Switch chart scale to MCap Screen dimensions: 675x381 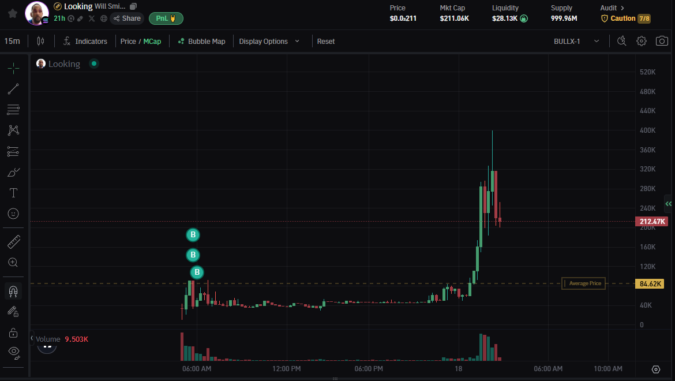pyautogui.click(x=152, y=42)
